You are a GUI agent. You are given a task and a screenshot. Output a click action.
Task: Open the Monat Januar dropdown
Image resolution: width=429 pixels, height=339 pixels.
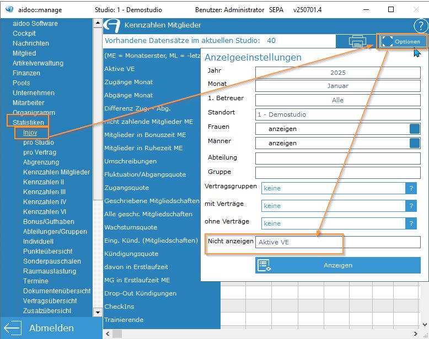pyautogui.click(x=338, y=86)
